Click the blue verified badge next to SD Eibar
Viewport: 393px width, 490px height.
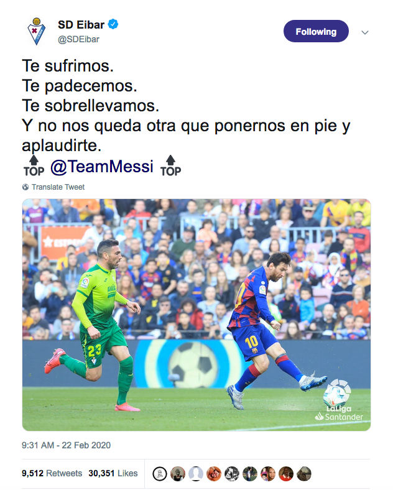point(113,24)
